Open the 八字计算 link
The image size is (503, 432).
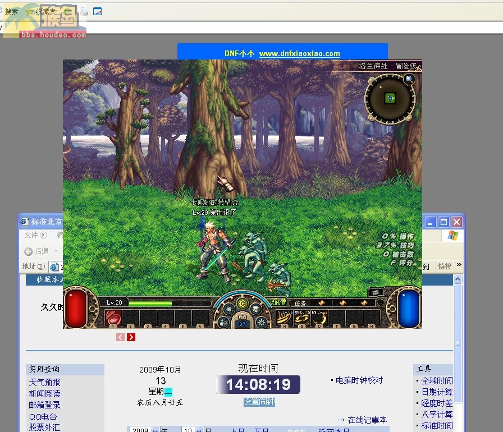[x=437, y=415]
